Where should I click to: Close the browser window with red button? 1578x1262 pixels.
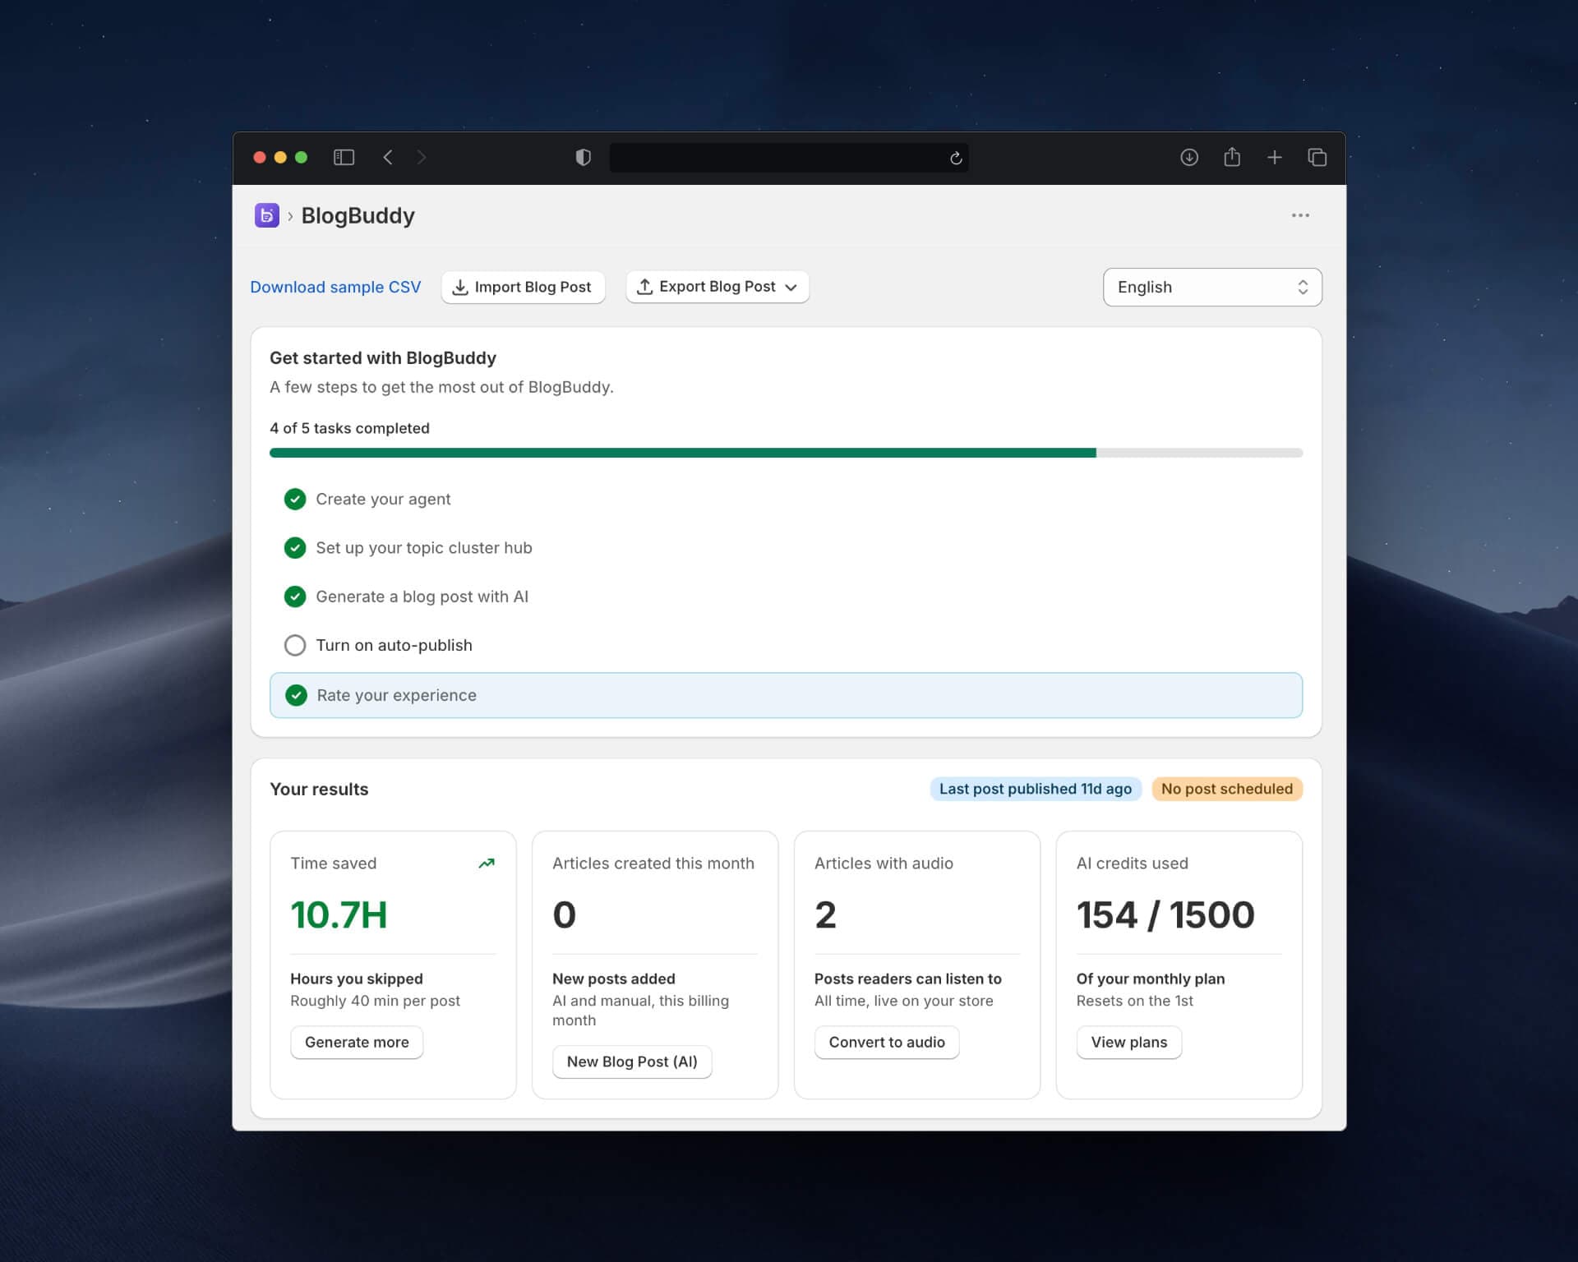260,157
